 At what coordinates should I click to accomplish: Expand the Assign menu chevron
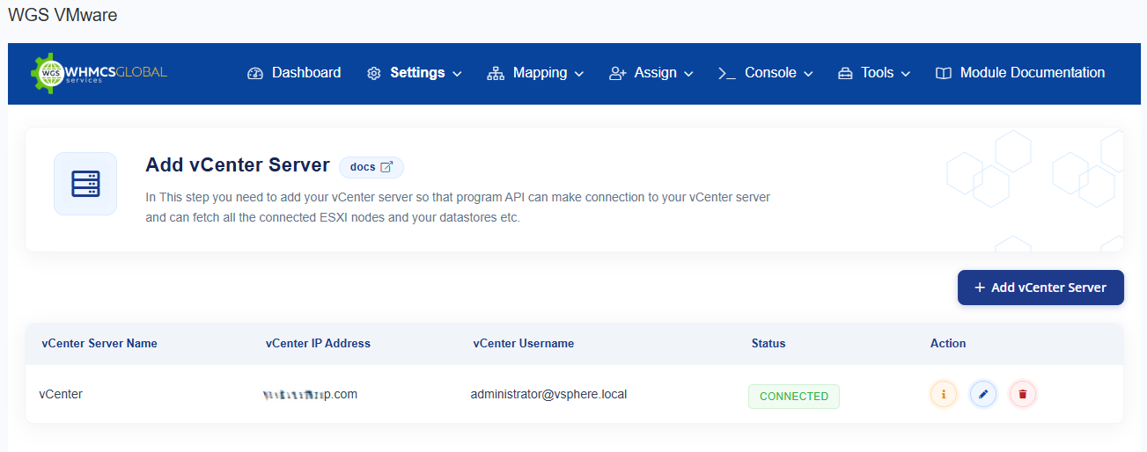[x=688, y=74]
